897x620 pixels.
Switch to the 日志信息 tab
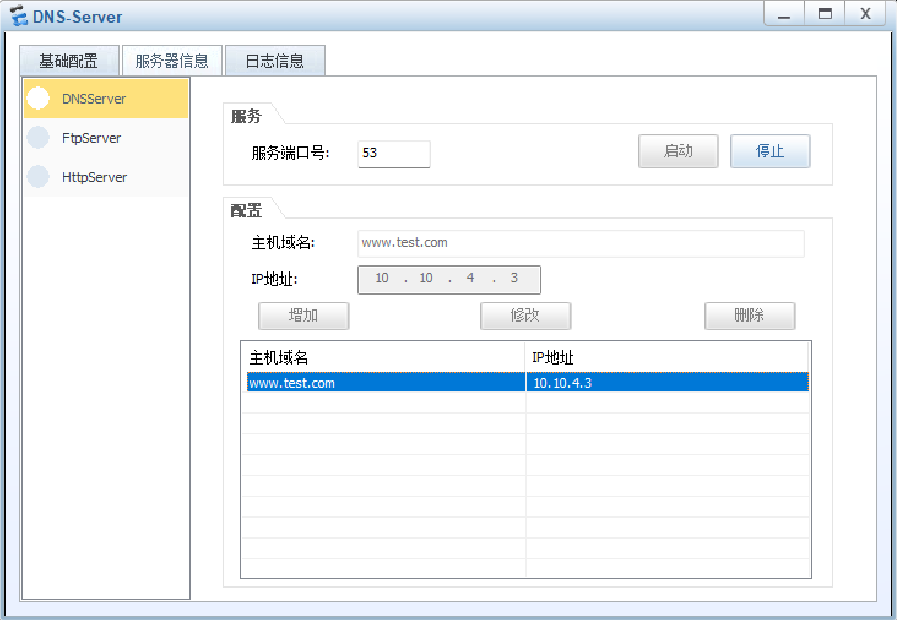tap(275, 60)
